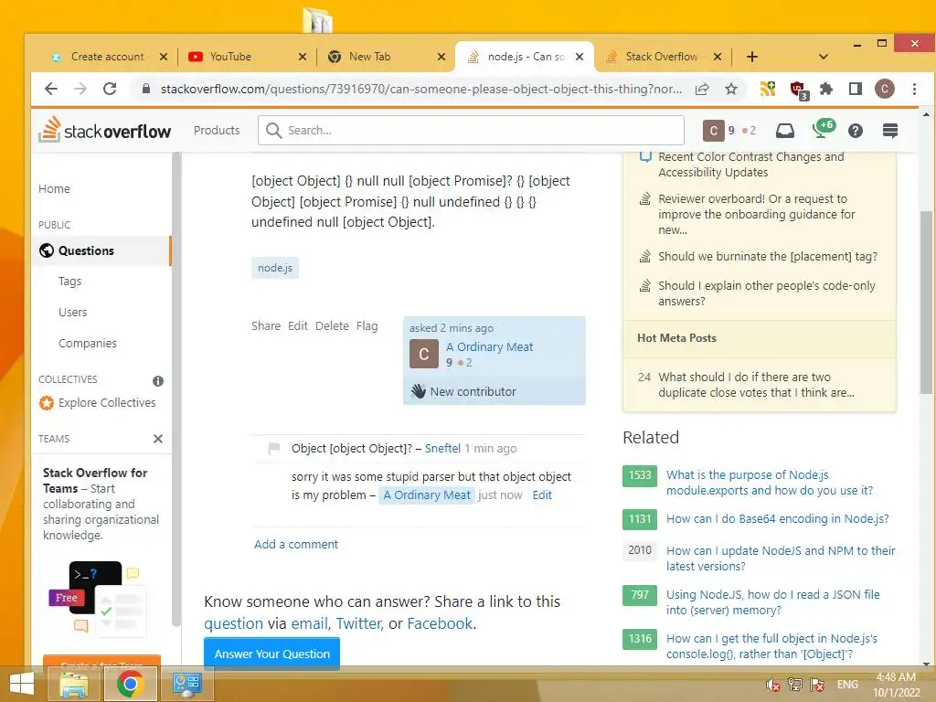This screenshot has height=702, width=936.
Task: Open A Ordinary Meat profile name link
Action: tap(490, 346)
